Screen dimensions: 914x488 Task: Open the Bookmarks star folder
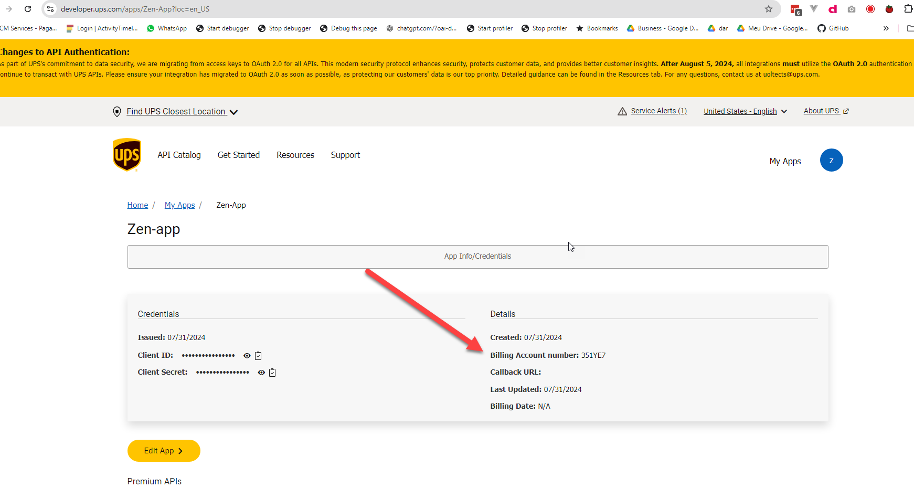(x=597, y=28)
